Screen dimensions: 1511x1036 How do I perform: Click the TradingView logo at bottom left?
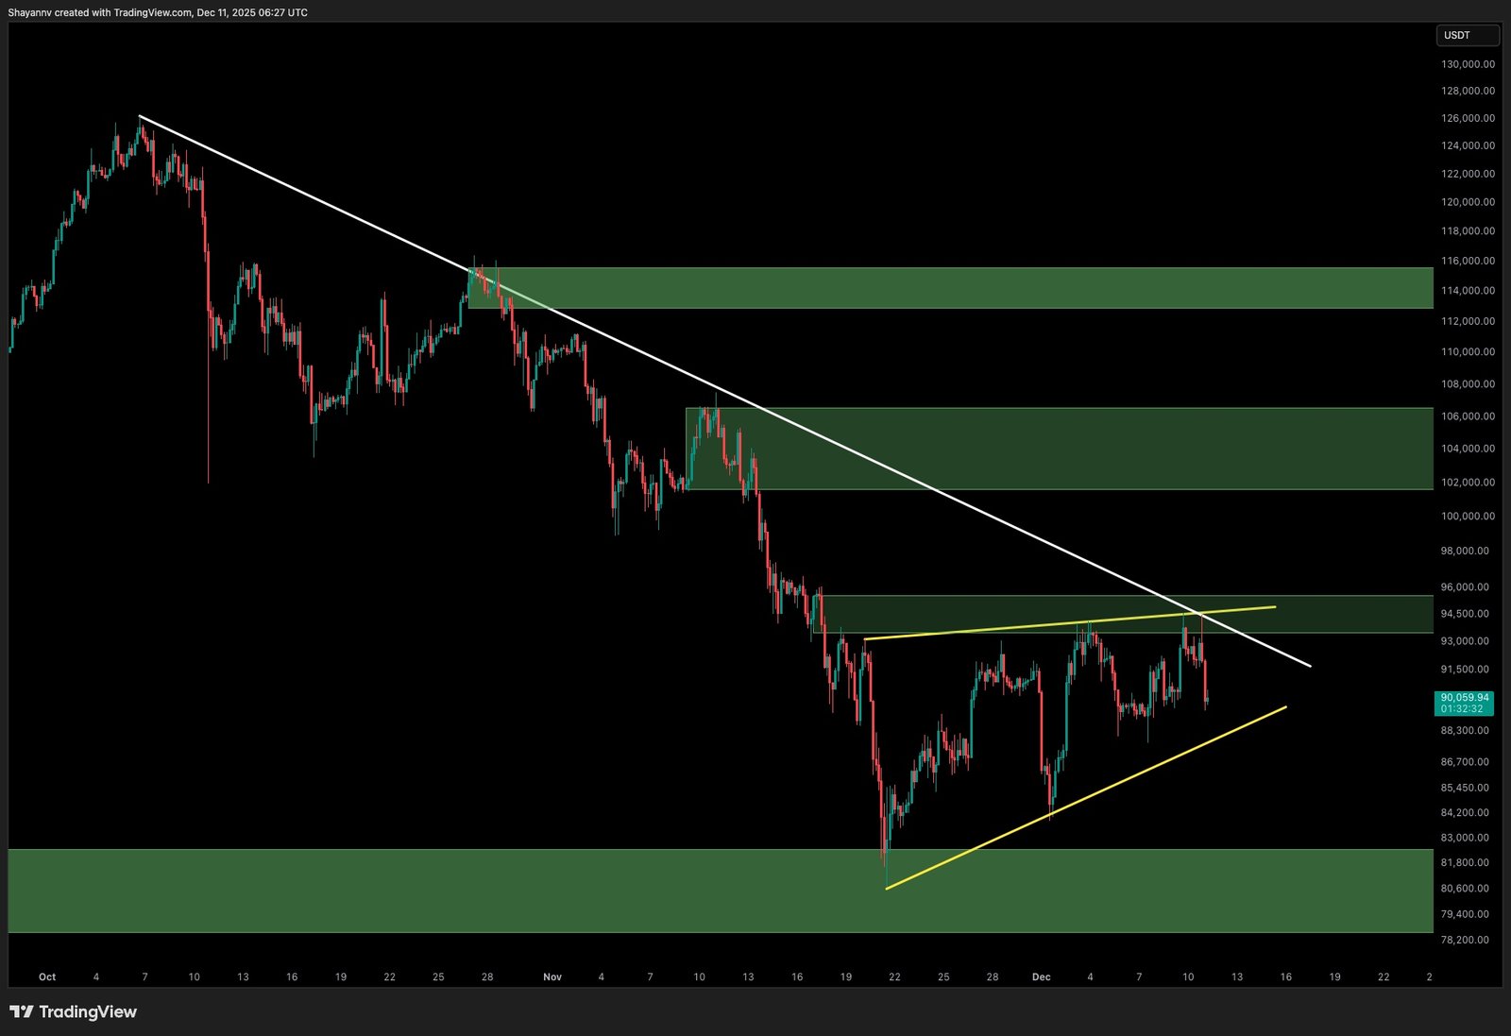coord(73,1011)
